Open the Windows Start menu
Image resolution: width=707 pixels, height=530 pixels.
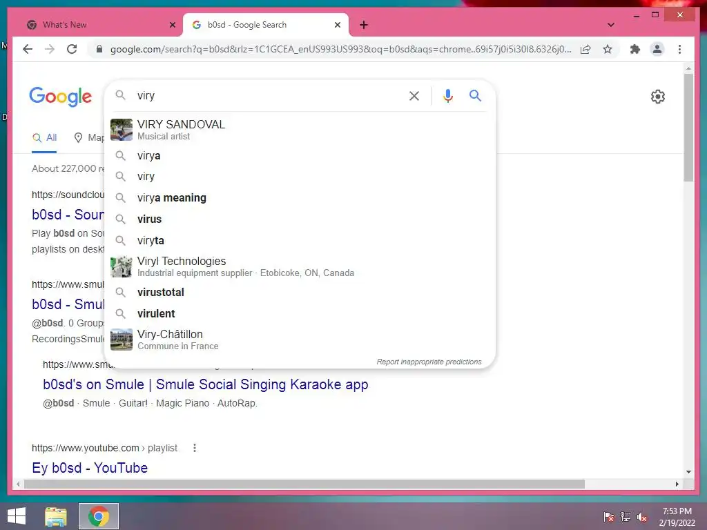(x=17, y=516)
